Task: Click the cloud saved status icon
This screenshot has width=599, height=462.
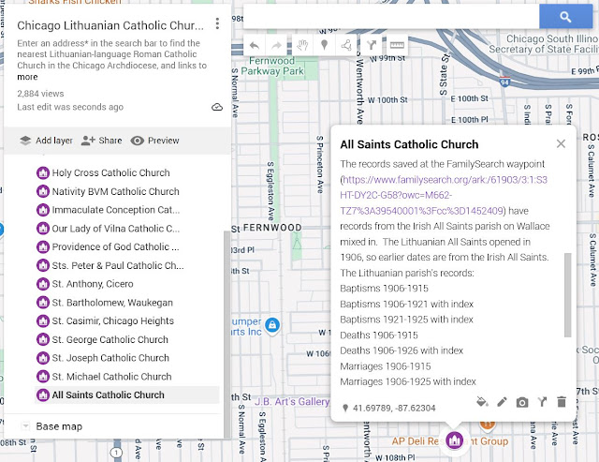Action: [217, 107]
